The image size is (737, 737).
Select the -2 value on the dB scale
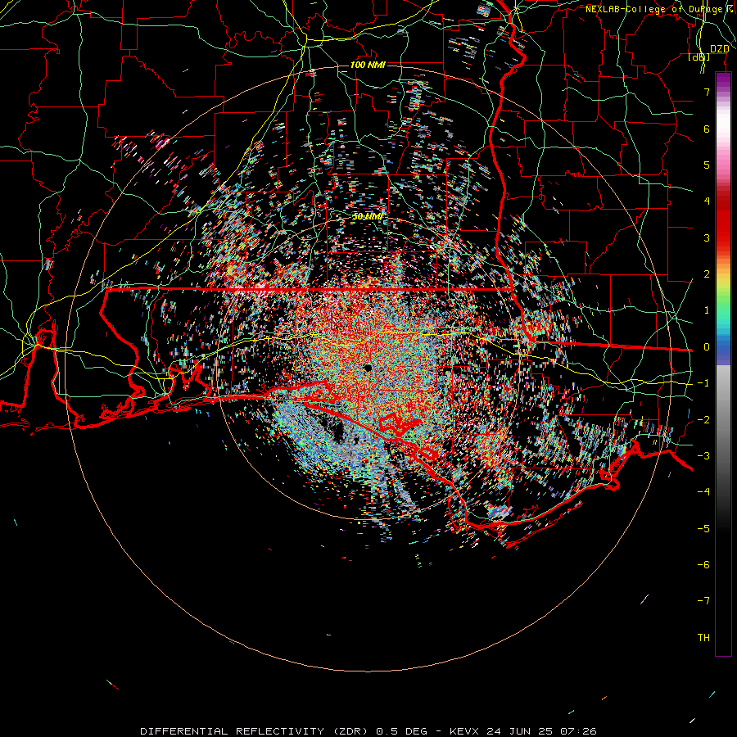click(x=703, y=420)
